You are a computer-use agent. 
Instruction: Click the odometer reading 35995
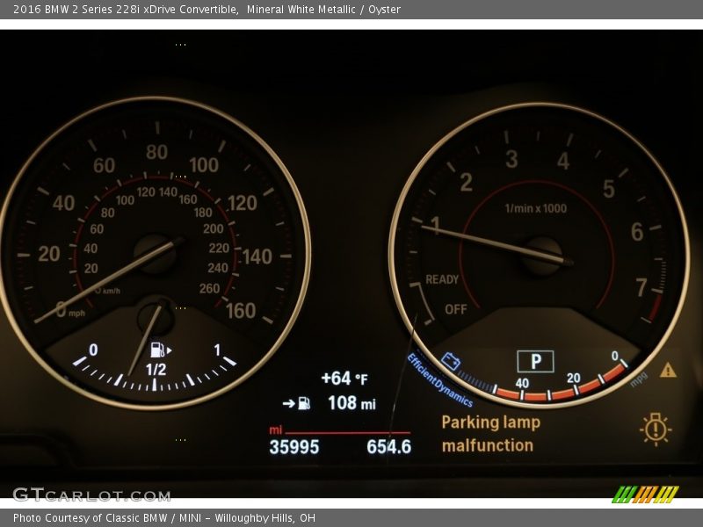(x=294, y=447)
